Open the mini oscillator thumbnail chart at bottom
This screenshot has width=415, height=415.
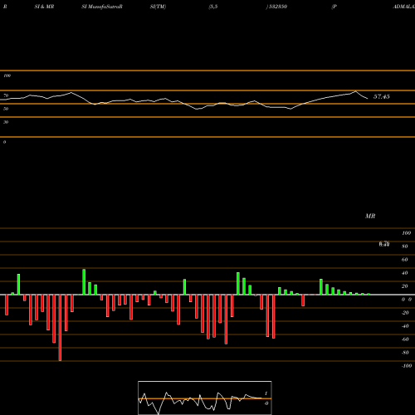click(205, 398)
